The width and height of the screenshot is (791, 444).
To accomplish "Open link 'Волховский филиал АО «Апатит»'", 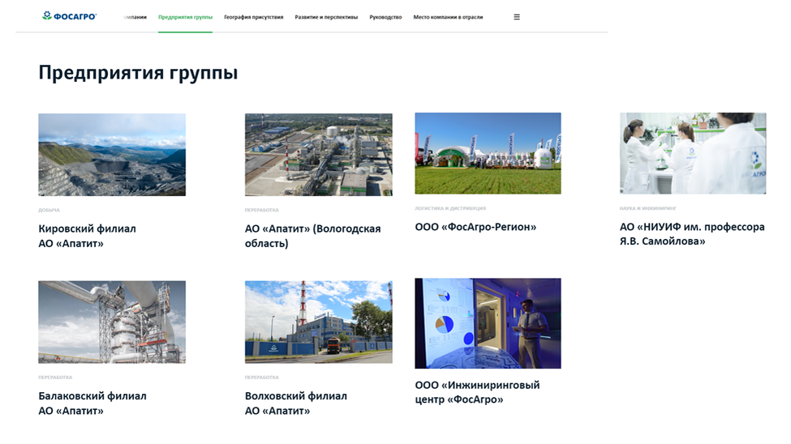I will coord(296,403).
